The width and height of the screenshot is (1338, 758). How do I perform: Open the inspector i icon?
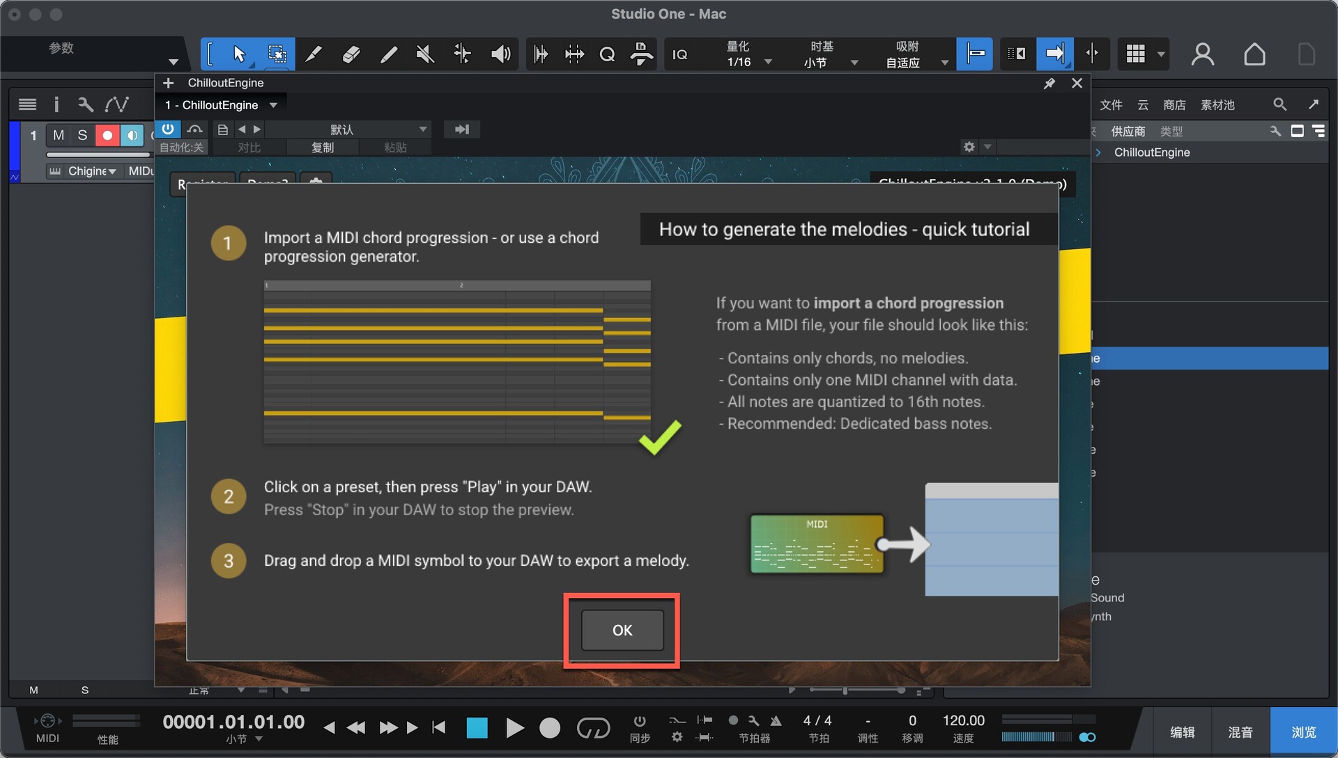pyautogui.click(x=56, y=104)
